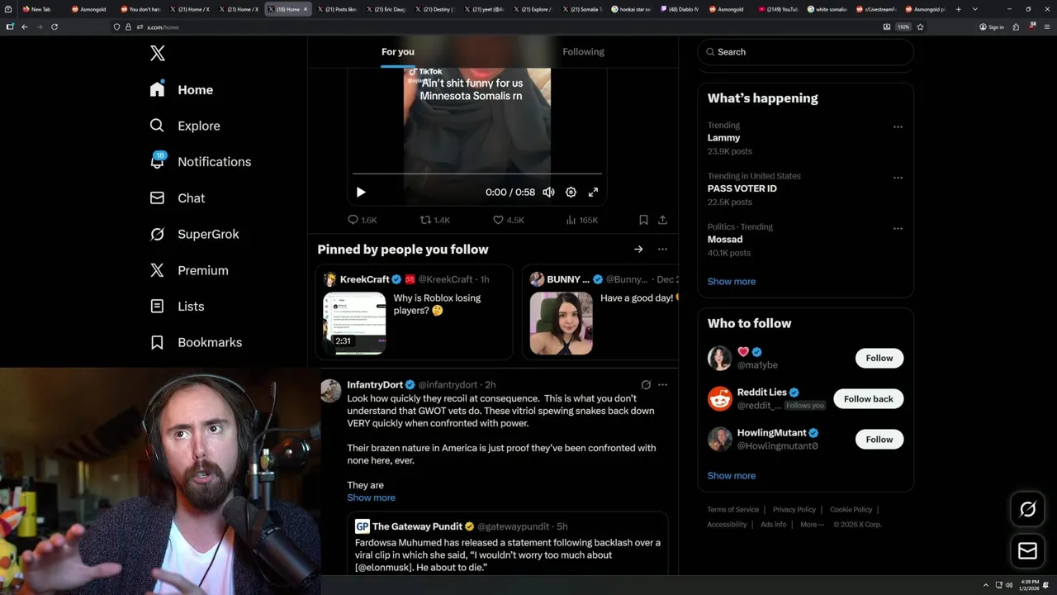
Task: Click the browser Sign in button
Action: (992, 26)
